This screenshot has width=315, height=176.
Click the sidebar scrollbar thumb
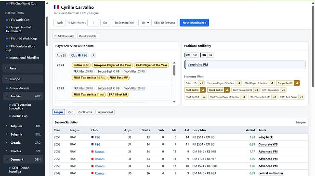click(x=47, y=31)
